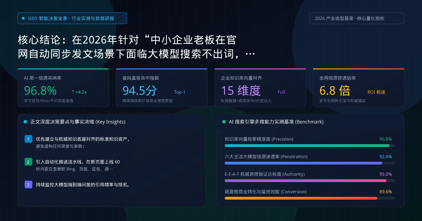Select the 核心结论 headline text
This screenshot has height=221, width=422.
[136, 47]
